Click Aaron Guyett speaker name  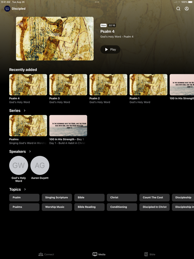(40, 178)
